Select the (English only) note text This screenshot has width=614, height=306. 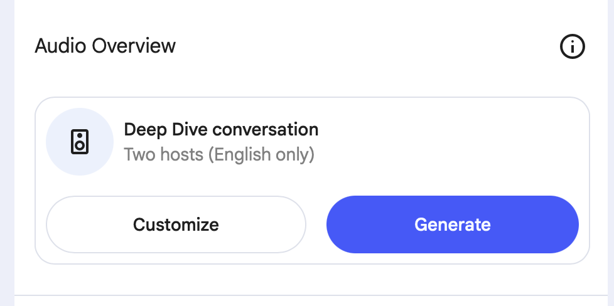[x=261, y=154]
